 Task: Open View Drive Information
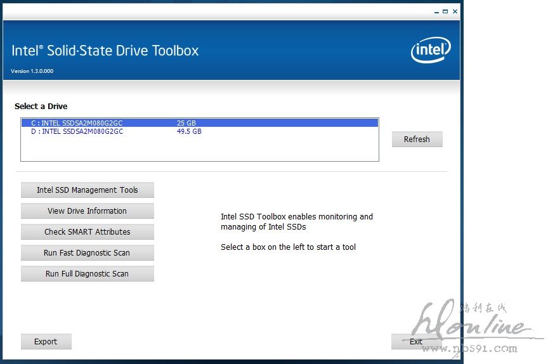coord(87,211)
